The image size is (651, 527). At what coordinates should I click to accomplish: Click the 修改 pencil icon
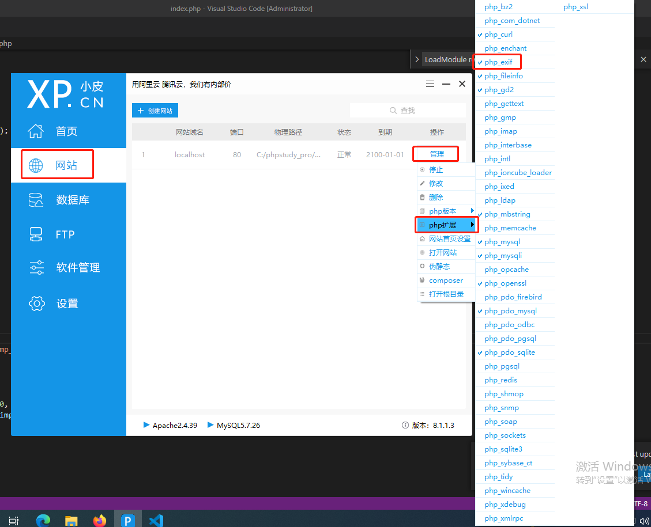coord(422,183)
